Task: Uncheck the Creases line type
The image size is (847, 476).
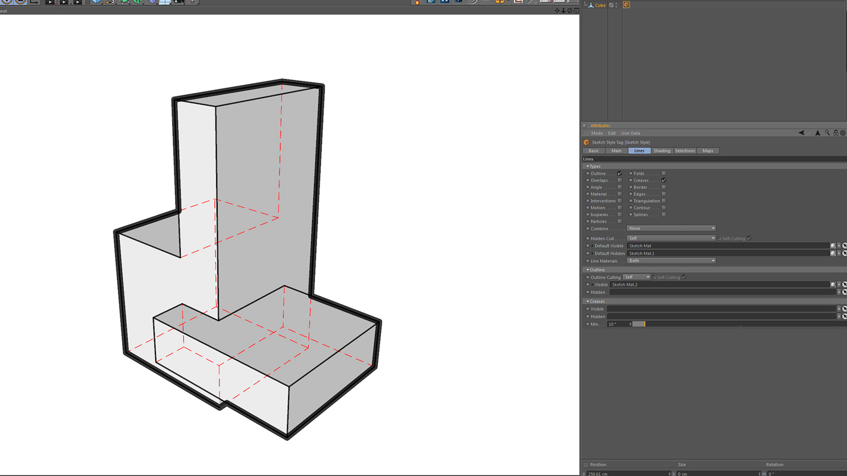Action: click(664, 180)
